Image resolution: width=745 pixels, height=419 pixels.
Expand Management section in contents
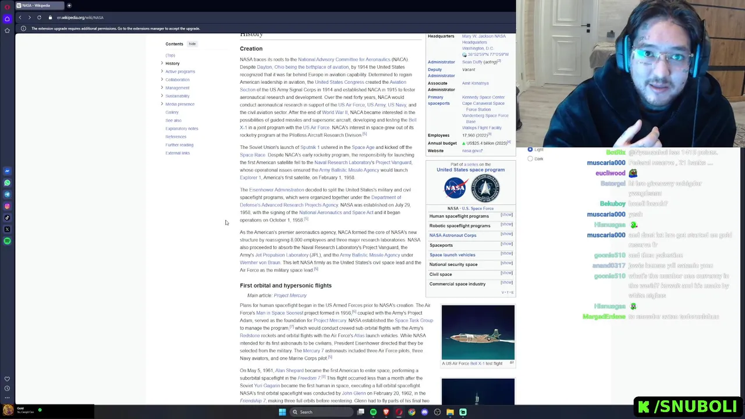(x=162, y=87)
